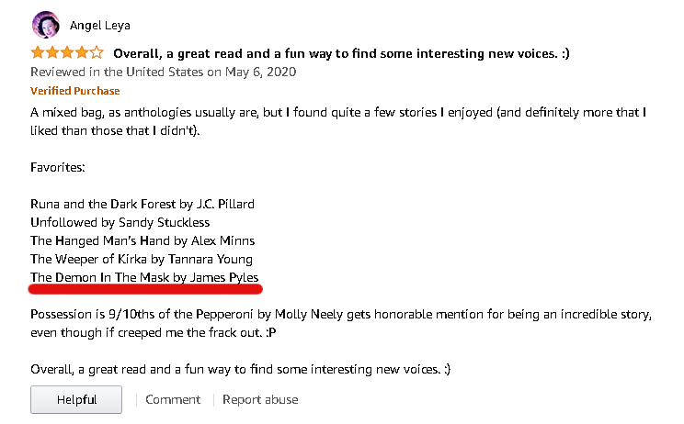
Task: Click the "Possession is 9/10ths" paragraph
Action: coord(340,323)
